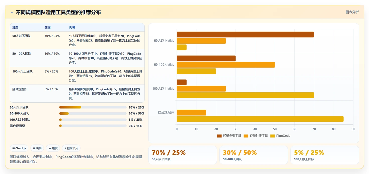Screen dimensions: 369x174
Task: Open the 70% / 25% data card
Action: click(183, 155)
